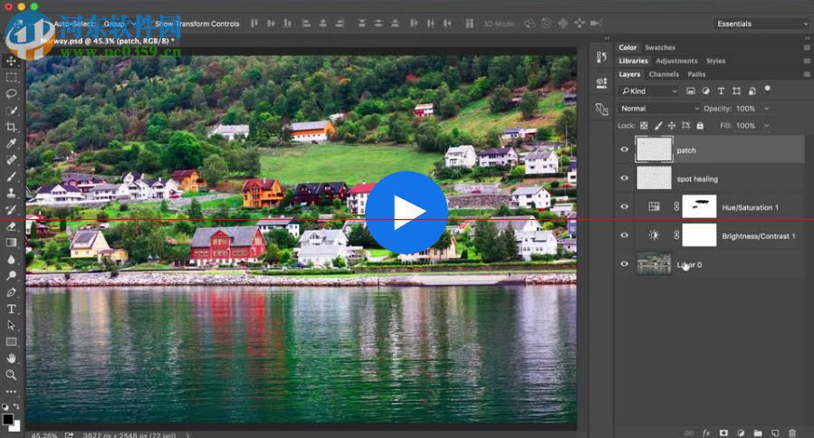Click the Create new layer icon
The image size is (814, 438).
pyautogui.click(x=775, y=433)
